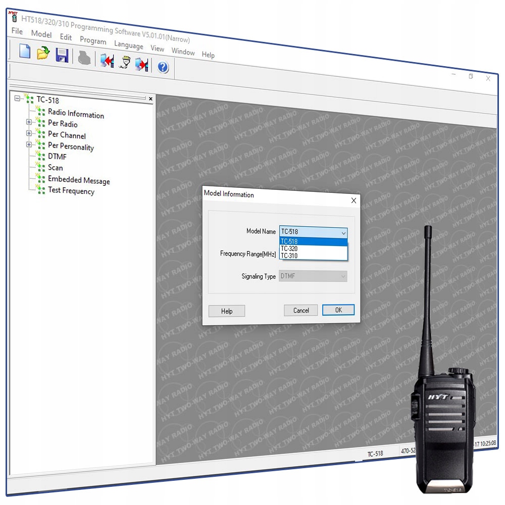The height and width of the screenshot is (505, 505).
Task: Expand the Per Channel tree node
Action: [x=29, y=133]
